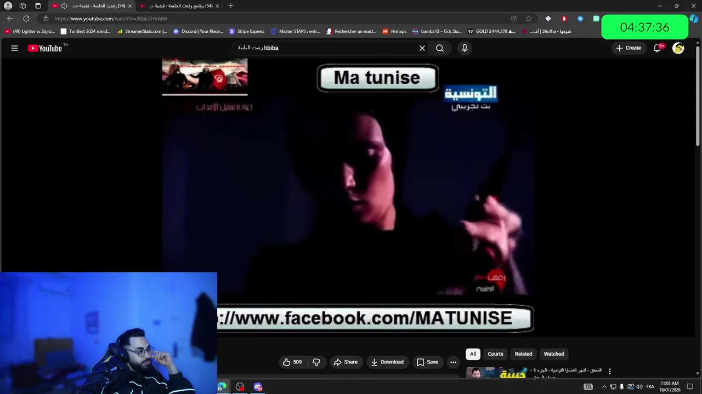Viewport: 702px width, 394px height.
Task: Open the browser profile icon
Action: coord(8,6)
